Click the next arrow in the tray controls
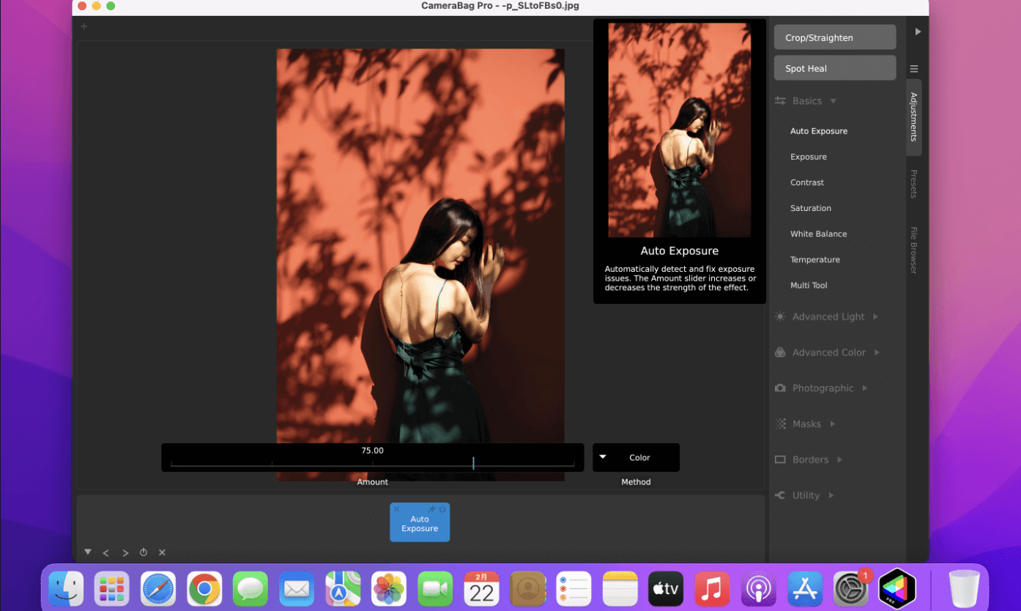The height and width of the screenshot is (611, 1021). coord(125,553)
